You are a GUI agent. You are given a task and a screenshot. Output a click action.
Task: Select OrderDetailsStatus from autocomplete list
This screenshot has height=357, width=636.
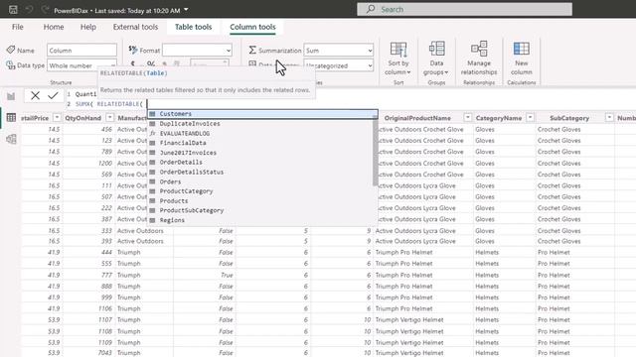point(260,172)
